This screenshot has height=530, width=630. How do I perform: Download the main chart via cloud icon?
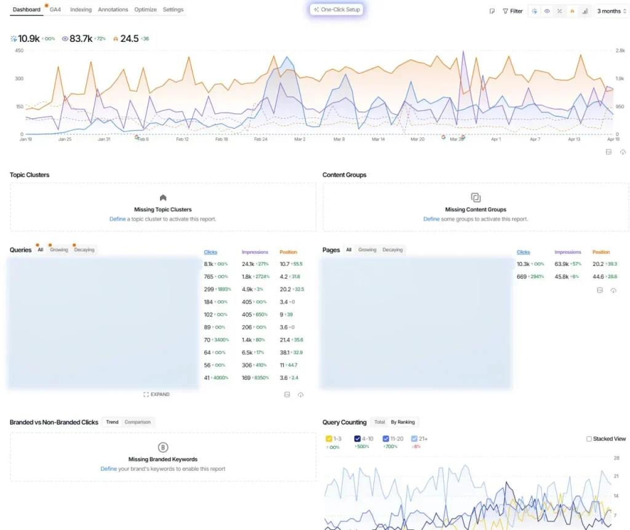[623, 152]
